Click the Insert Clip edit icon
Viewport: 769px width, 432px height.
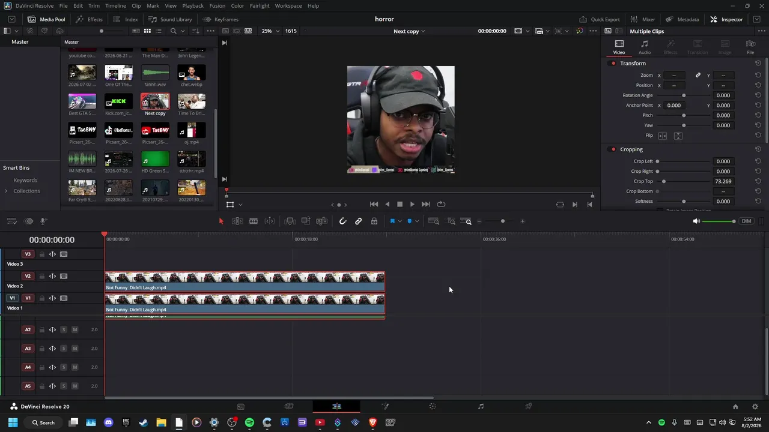click(x=290, y=221)
